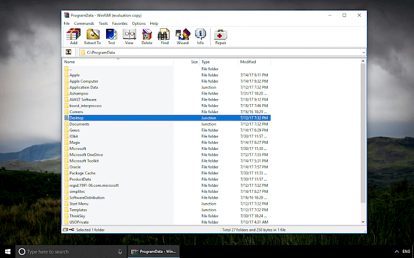Select the ProductData folder

[167, 179]
